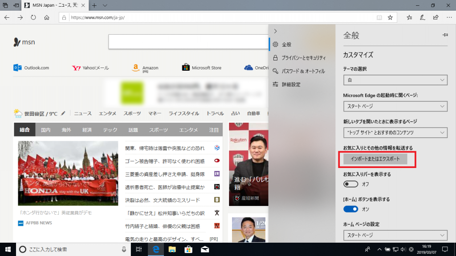This screenshot has width=456, height=256.
Task: Refresh the page with the reload icon
Action: 33,17
